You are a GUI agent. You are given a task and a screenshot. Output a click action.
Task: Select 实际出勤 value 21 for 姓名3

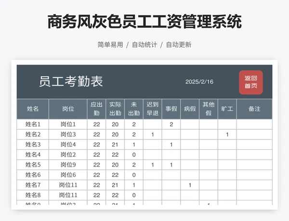(x=115, y=145)
